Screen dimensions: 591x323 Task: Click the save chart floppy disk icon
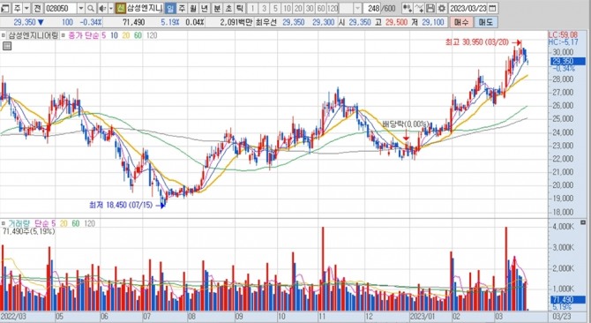pyautogui.click(x=430, y=8)
